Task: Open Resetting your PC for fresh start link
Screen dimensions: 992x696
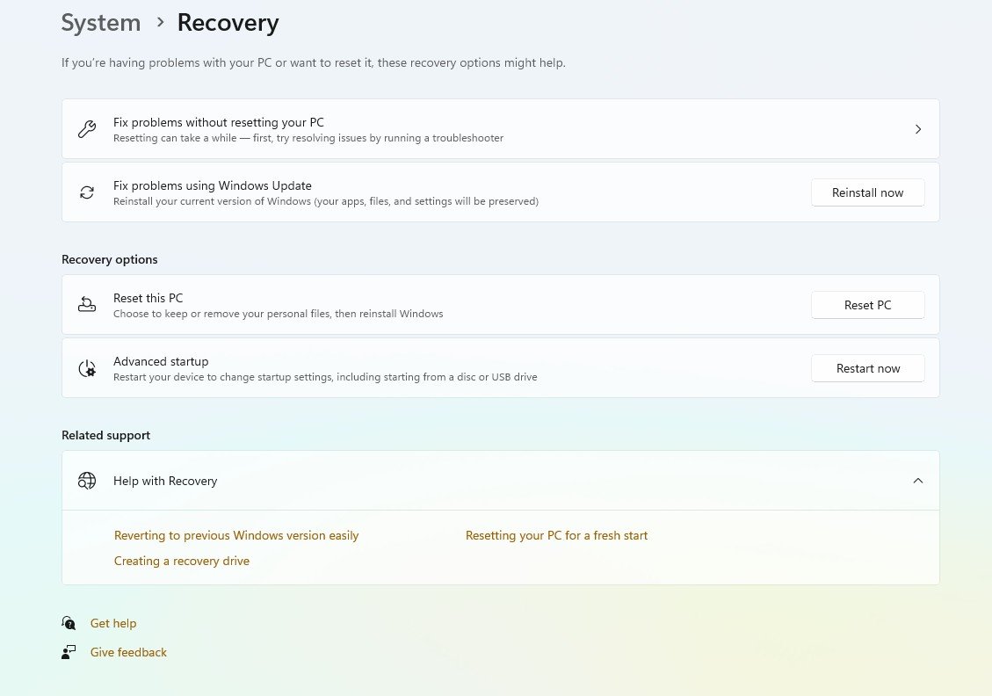Action: (557, 535)
